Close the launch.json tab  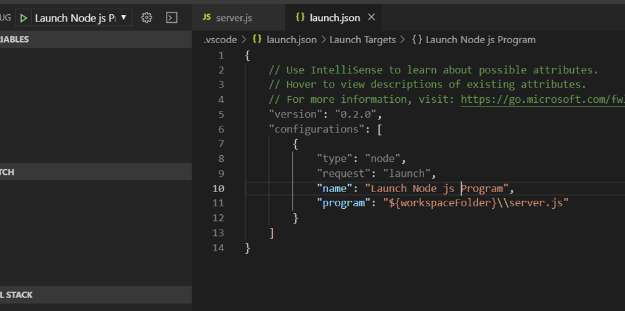(371, 17)
